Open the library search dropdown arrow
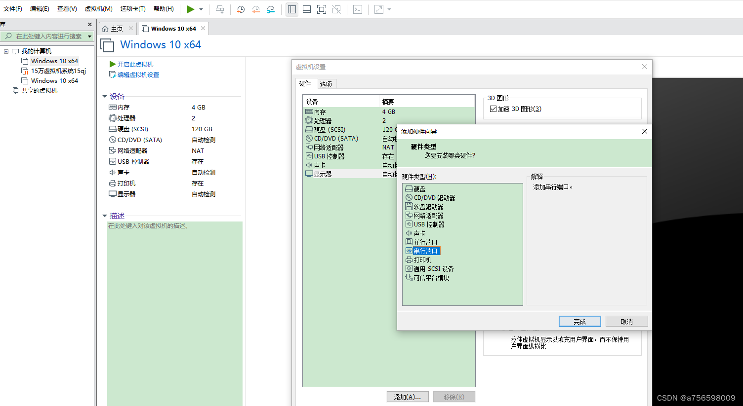The image size is (743, 406). 89,36
